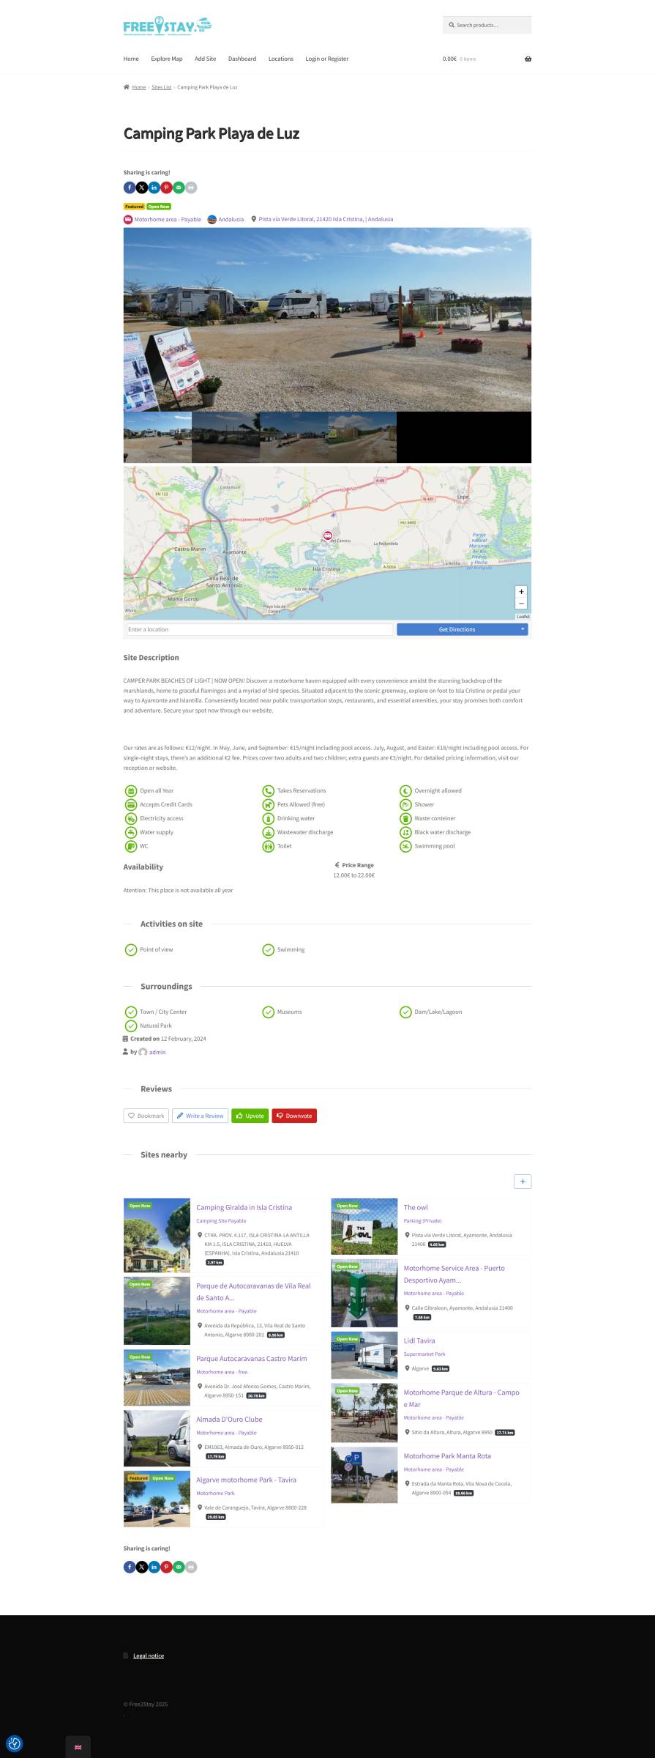
Task: Share on Facebook using the bottom share icon
Action: coord(130,1567)
